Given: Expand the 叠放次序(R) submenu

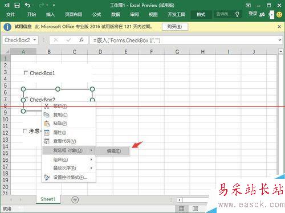Looking at the screenshot, I should coord(69,168).
